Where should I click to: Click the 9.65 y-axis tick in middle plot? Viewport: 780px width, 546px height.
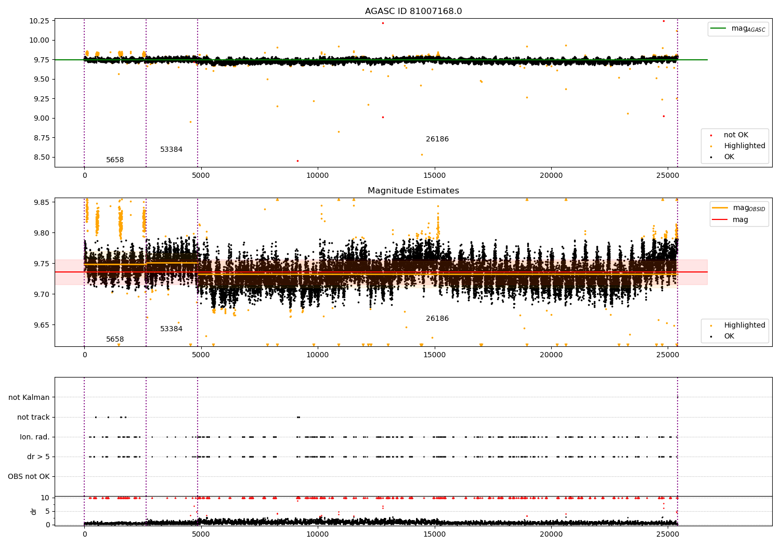[42, 325]
